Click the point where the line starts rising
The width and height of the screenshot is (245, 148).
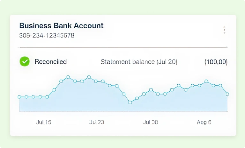47,97
